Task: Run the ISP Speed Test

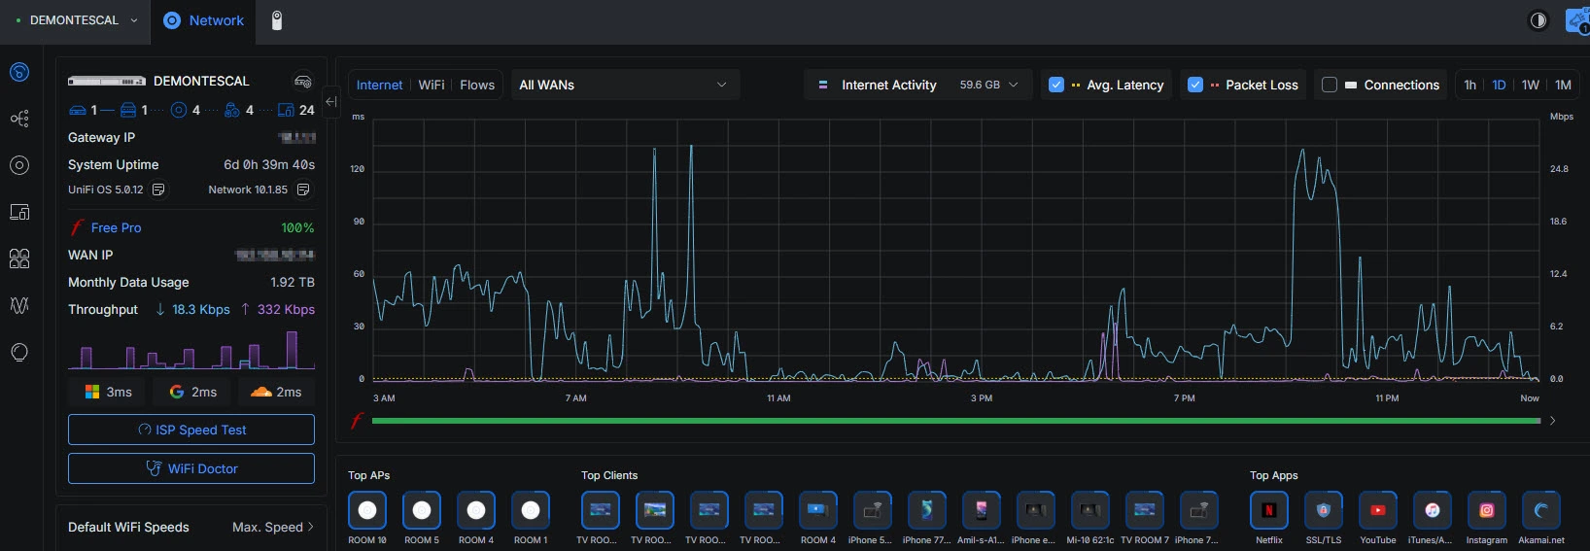Action: click(x=191, y=430)
